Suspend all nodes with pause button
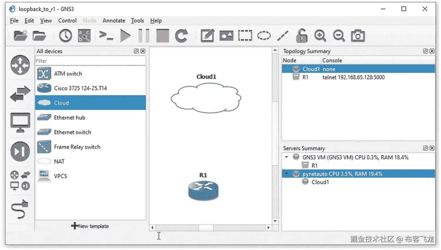The image size is (441, 250). 144,36
